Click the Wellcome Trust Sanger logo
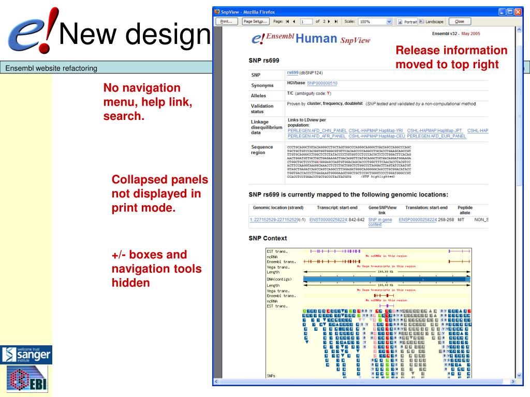 point(26,355)
